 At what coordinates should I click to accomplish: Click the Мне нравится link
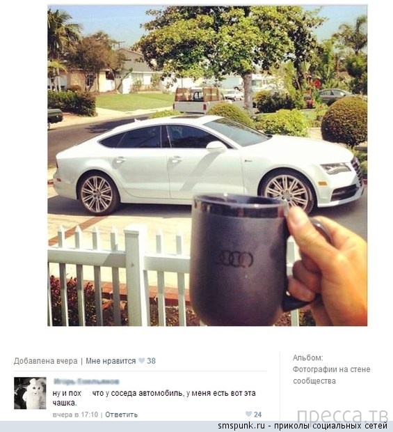coord(111,361)
